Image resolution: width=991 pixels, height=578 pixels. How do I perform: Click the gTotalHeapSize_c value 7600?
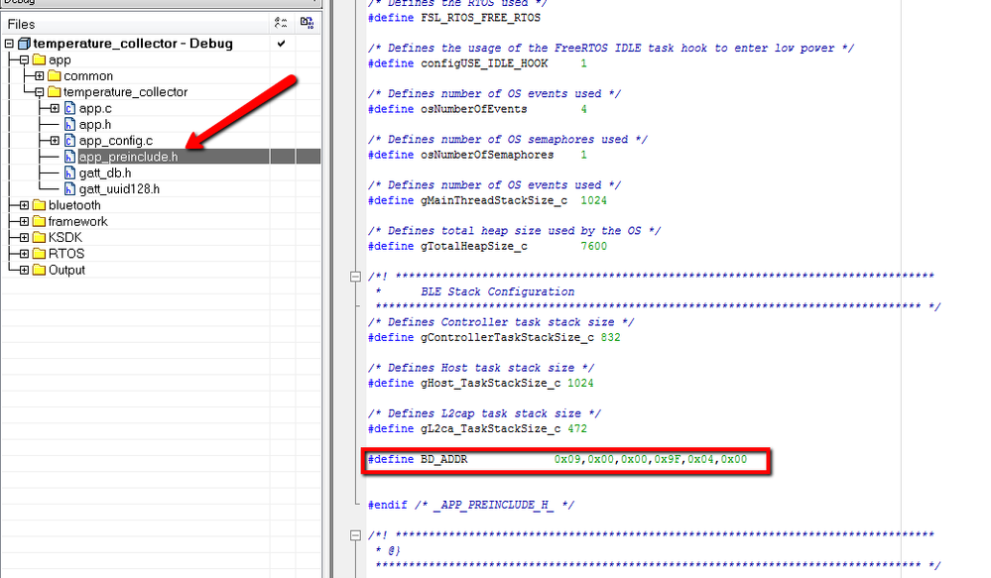(x=593, y=246)
